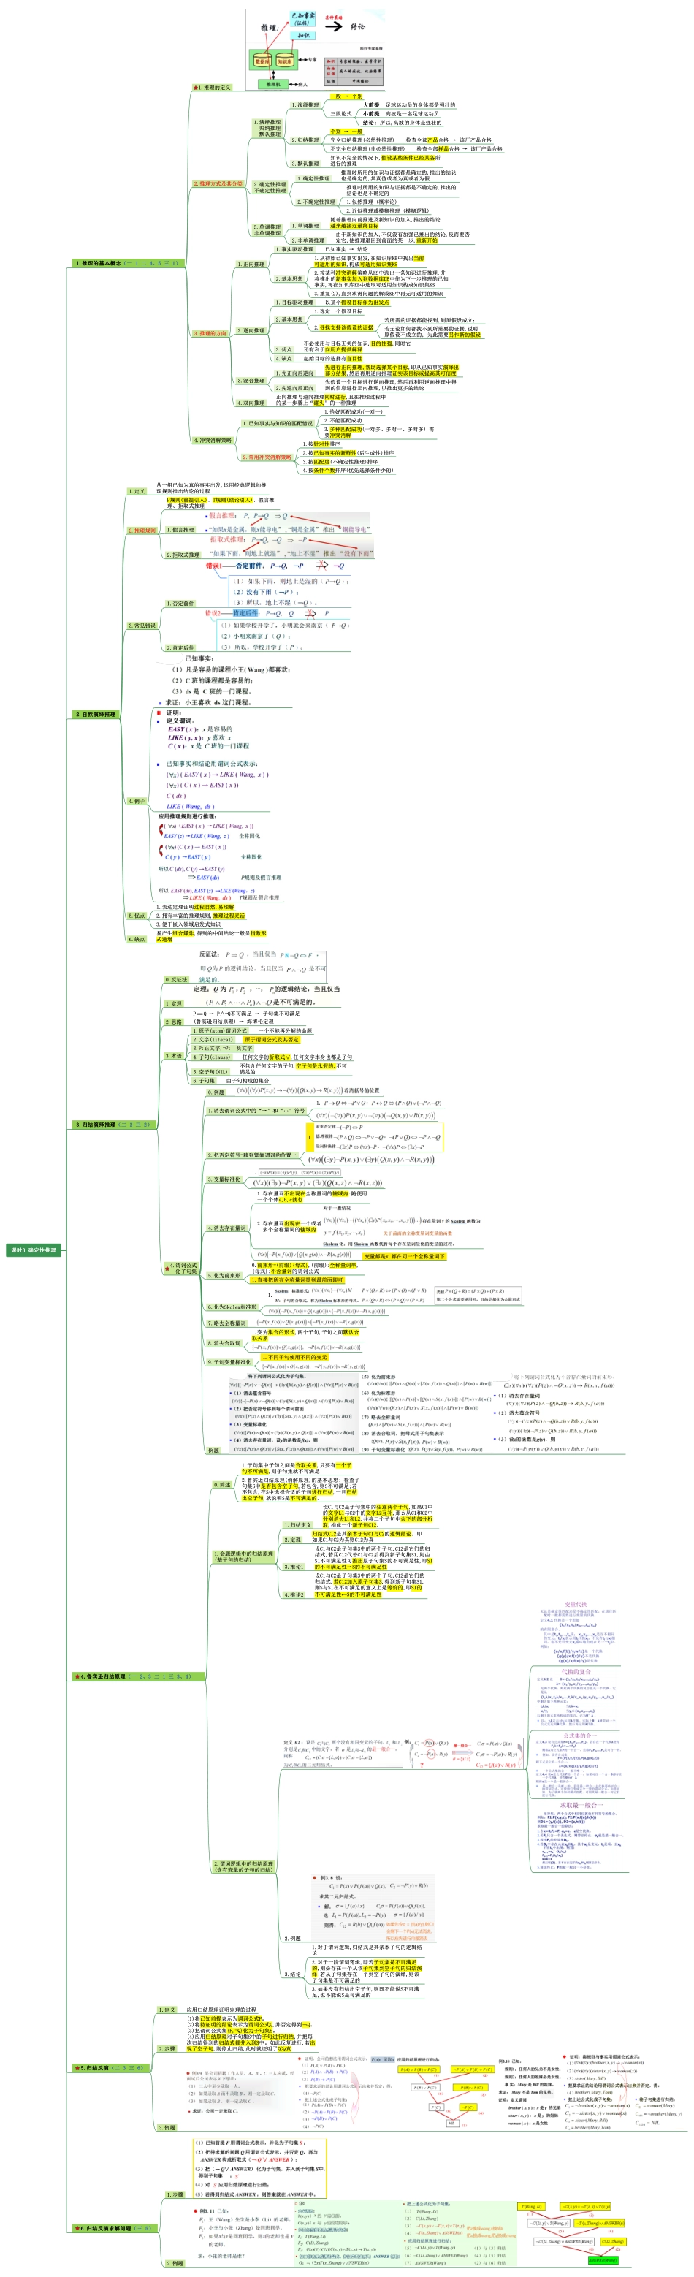Select the 1. 正向推理 subnode
This screenshot has height=2277, width=694.
tap(251, 263)
